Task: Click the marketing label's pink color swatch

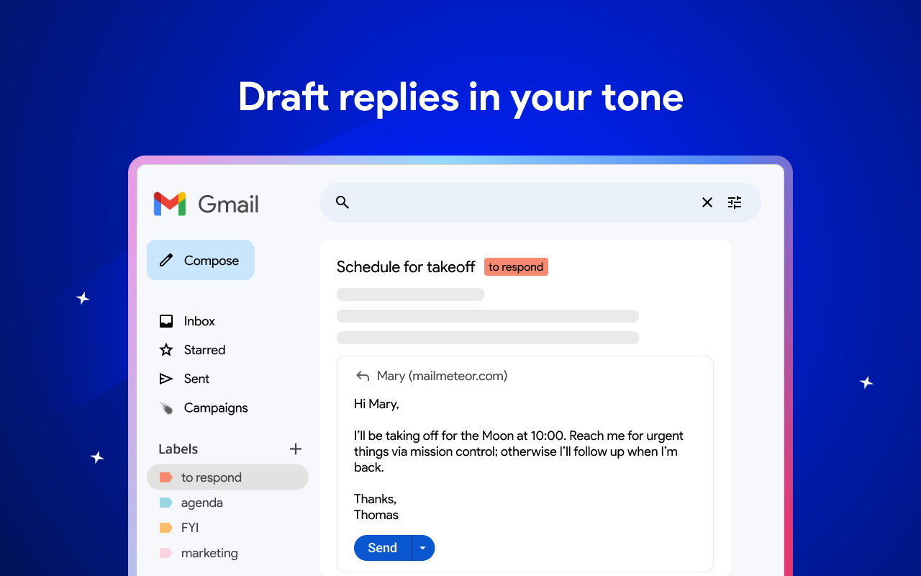Action: (166, 552)
